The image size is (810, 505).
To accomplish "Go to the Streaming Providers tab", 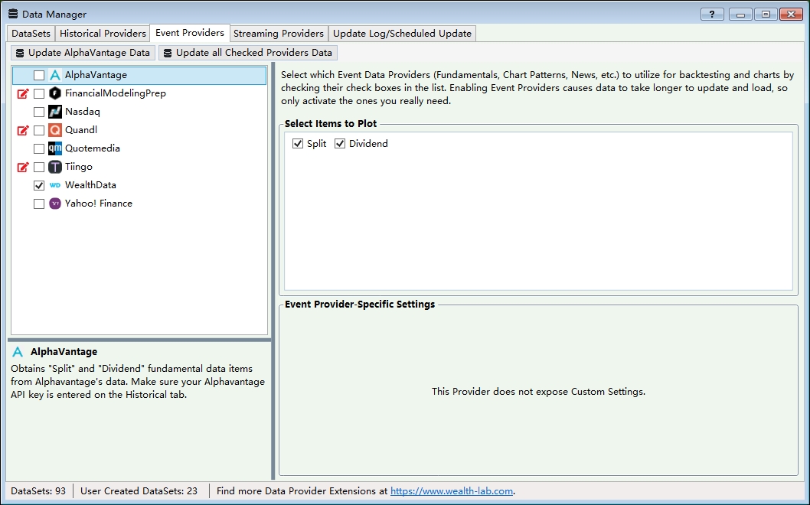I will [279, 34].
